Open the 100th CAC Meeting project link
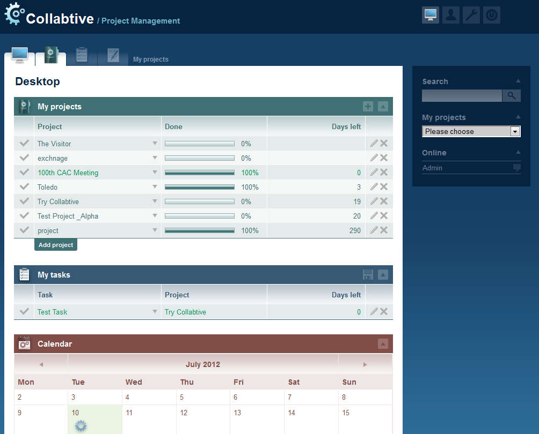Image resolution: width=539 pixels, height=434 pixels. coord(68,173)
